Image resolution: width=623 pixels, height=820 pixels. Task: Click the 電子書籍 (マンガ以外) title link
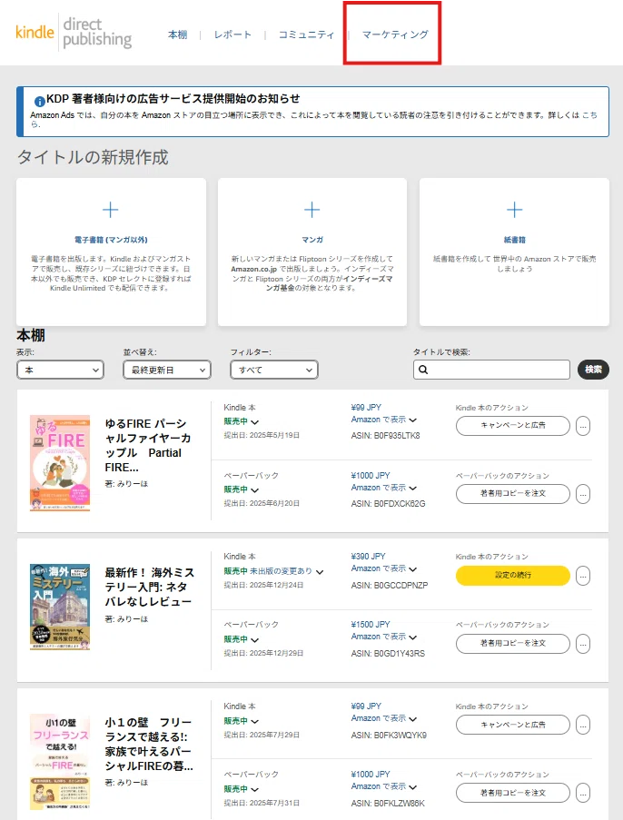[x=111, y=240]
